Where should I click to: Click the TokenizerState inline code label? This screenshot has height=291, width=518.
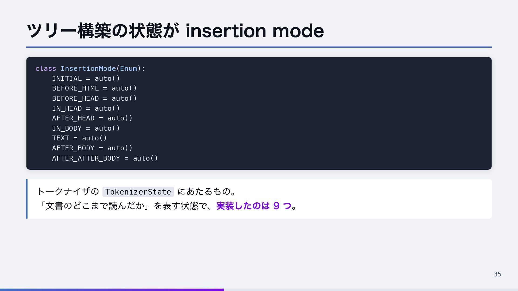tap(138, 192)
